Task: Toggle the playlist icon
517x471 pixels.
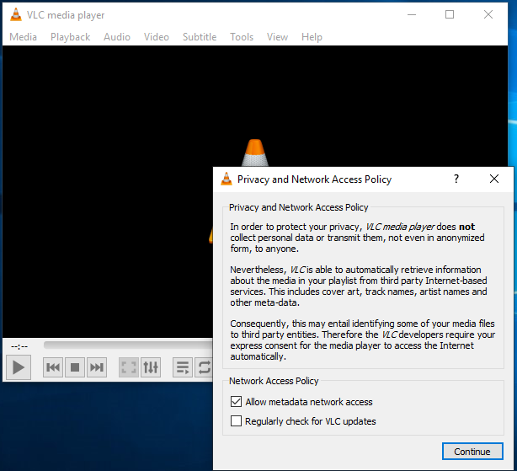Action: 183,367
